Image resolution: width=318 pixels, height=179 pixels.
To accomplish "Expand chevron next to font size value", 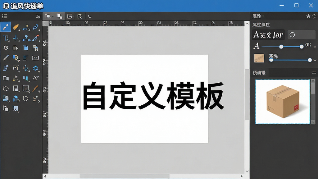I will coord(315,47).
